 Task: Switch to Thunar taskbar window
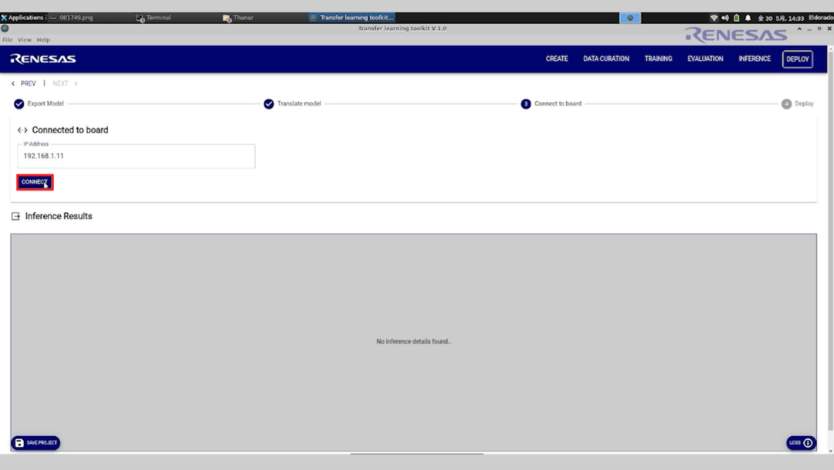[239, 18]
